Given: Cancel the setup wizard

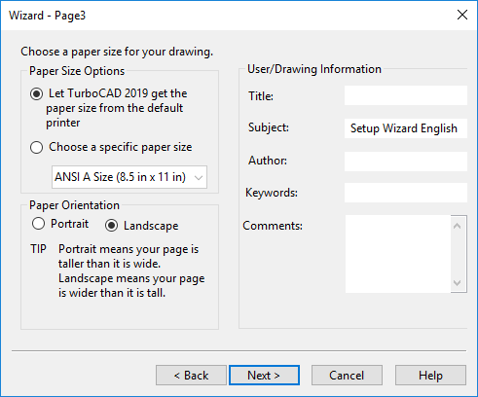Looking at the screenshot, I should (x=347, y=376).
